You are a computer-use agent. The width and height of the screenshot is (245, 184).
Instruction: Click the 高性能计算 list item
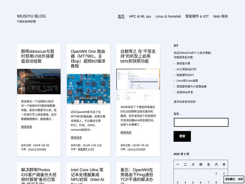click(x=183, y=63)
